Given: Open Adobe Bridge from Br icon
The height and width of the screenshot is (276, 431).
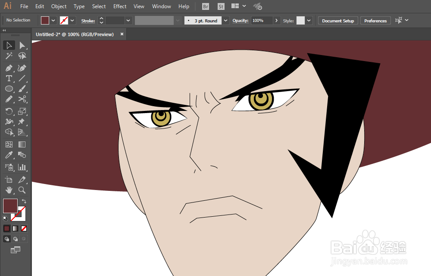Looking at the screenshot, I should pyautogui.click(x=205, y=6).
